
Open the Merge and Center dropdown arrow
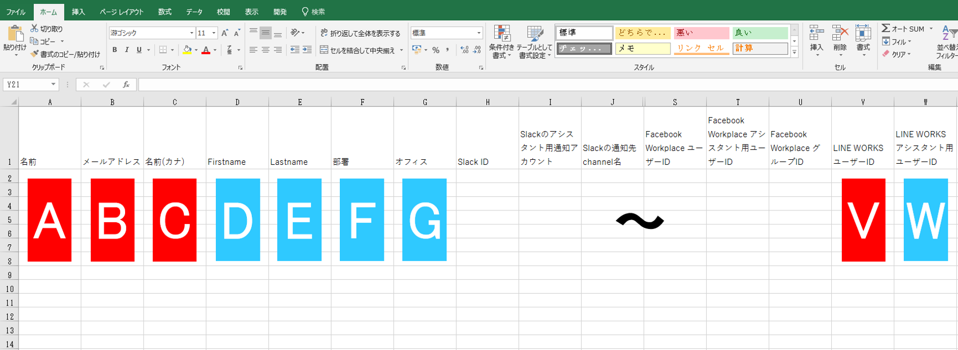click(x=401, y=50)
